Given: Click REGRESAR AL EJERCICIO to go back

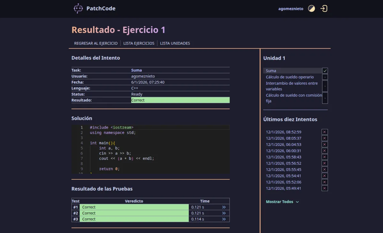Looking at the screenshot, I should [x=96, y=43].
